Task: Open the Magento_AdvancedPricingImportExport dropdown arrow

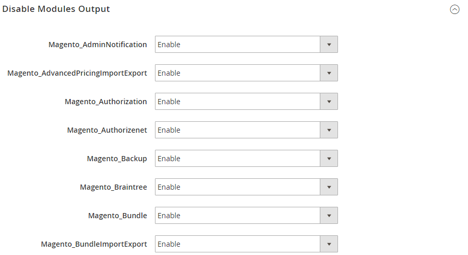Action: coord(329,73)
